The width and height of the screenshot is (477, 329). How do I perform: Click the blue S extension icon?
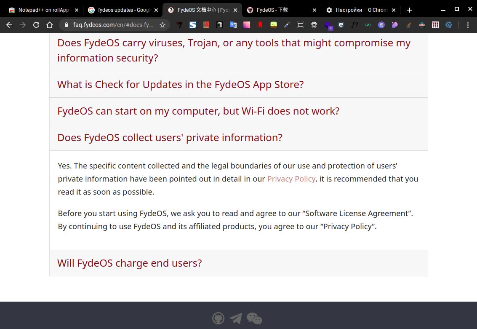point(192,25)
